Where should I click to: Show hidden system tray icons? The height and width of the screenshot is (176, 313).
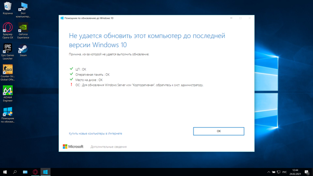tap(269, 172)
